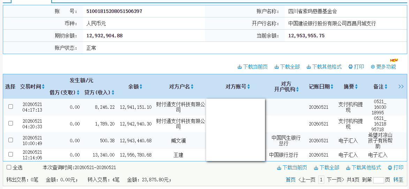Viewport: 409px width, 189px height.
Task: Tick the checkbox for 臧文澜 transaction
Action: (10, 140)
